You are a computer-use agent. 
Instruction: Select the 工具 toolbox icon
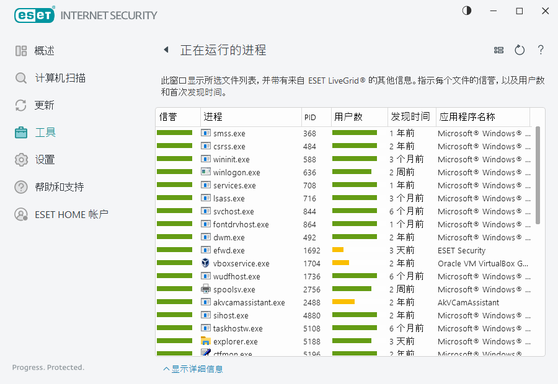21,133
